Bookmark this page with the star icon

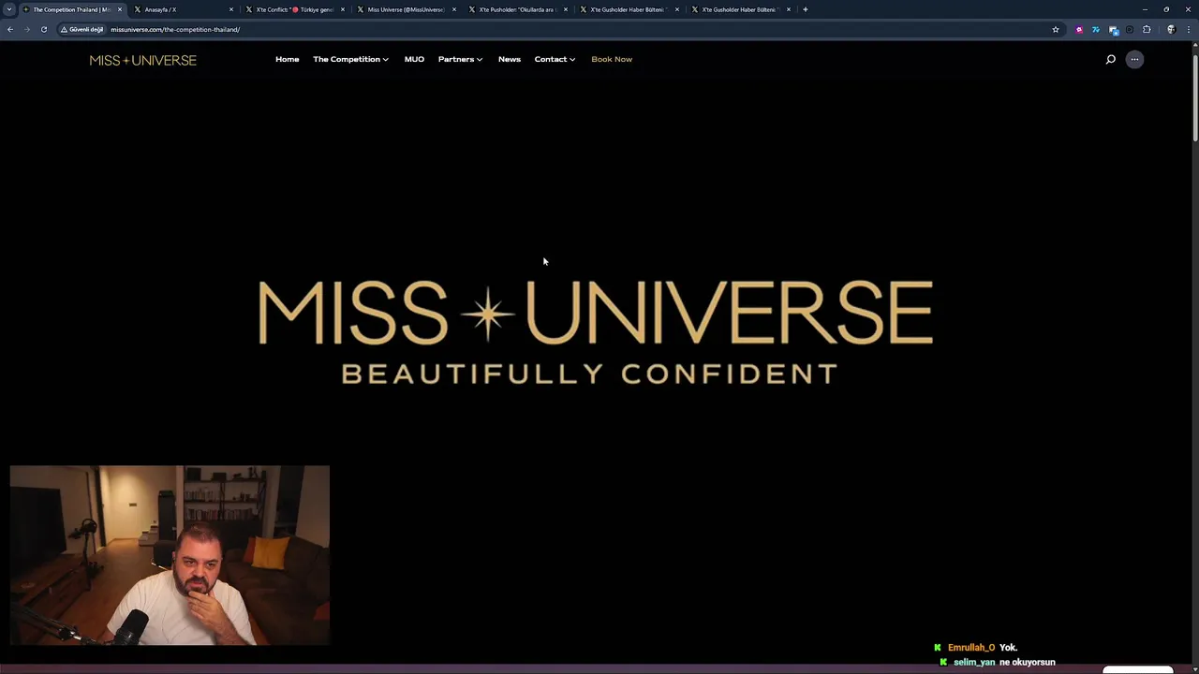pyautogui.click(x=1056, y=29)
